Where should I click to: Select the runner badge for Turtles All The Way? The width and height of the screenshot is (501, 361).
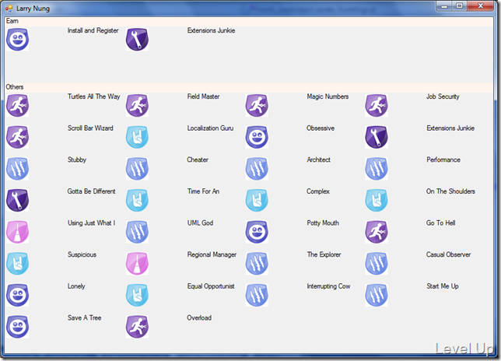tap(18, 106)
